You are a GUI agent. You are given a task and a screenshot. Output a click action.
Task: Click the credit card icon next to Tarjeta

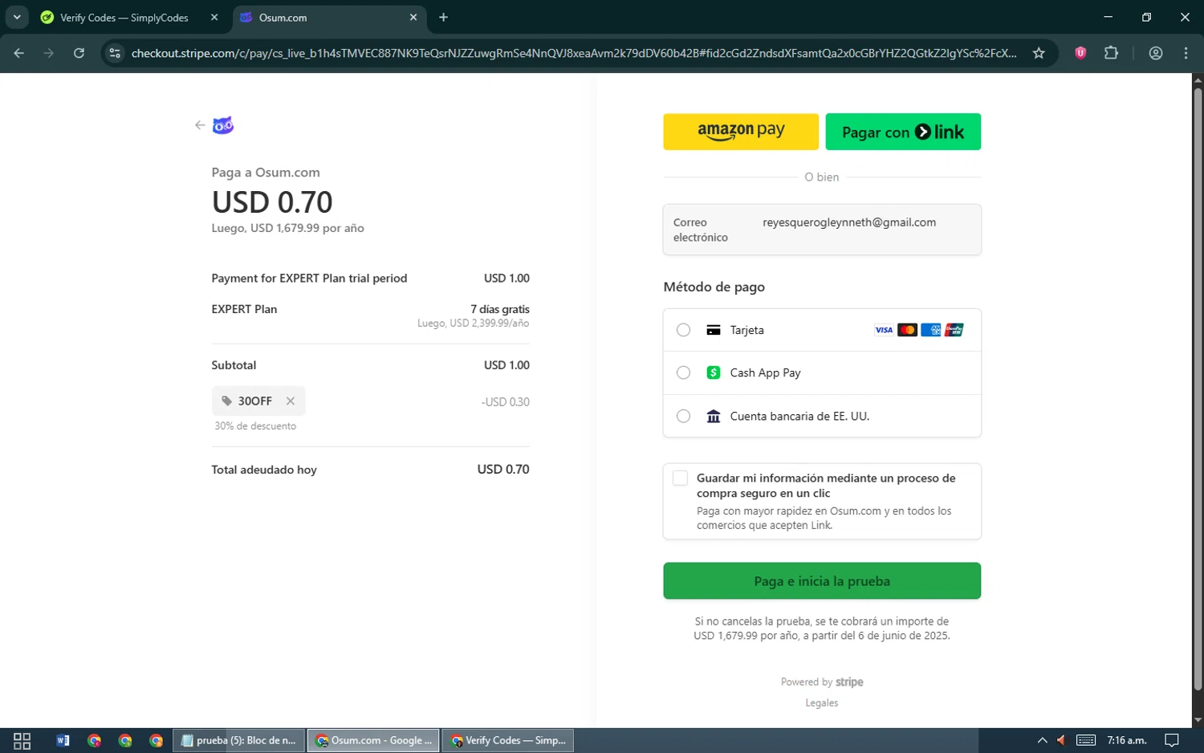click(x=714, y=330)
